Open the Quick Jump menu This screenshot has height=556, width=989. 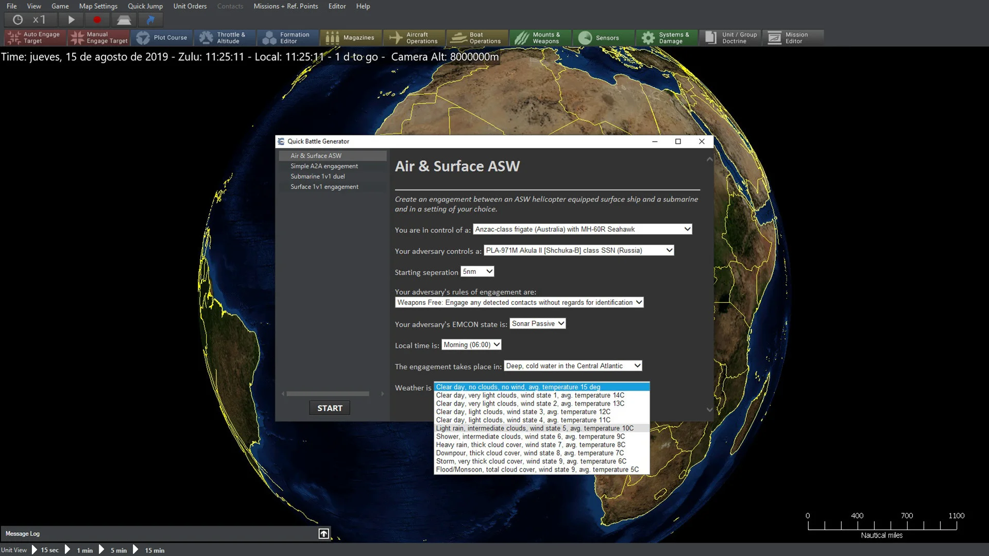[145, 6]
